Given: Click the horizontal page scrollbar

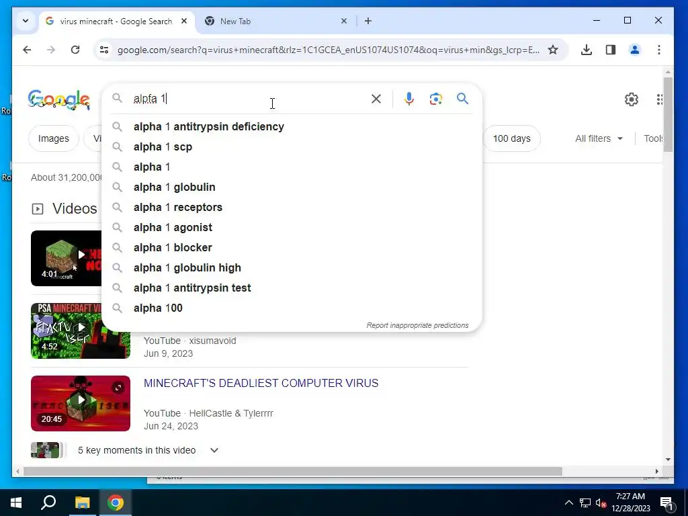Looking at the screenshot, I should 293,471.
